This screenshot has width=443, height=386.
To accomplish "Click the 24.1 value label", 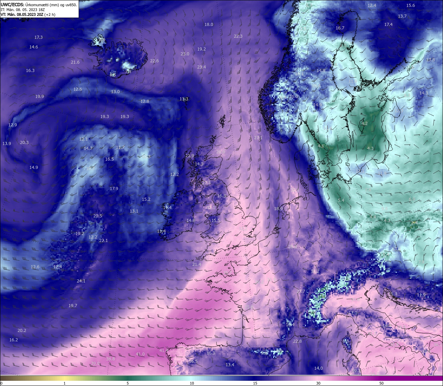I will [81, 281].
